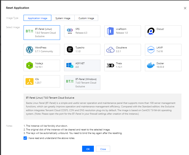Switch to Custom Image tab
The image size is (189, 155).
click(x=86, y=18)
